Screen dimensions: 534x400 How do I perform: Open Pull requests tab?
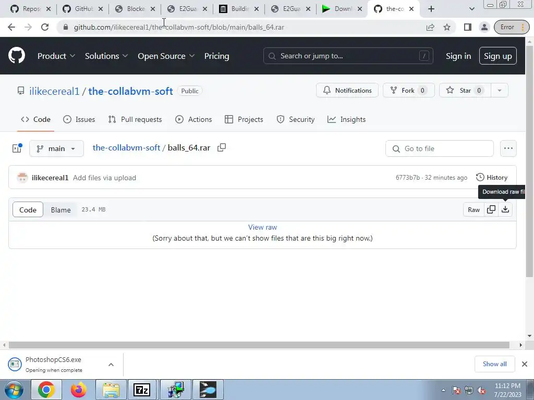(x=135, y=119)
